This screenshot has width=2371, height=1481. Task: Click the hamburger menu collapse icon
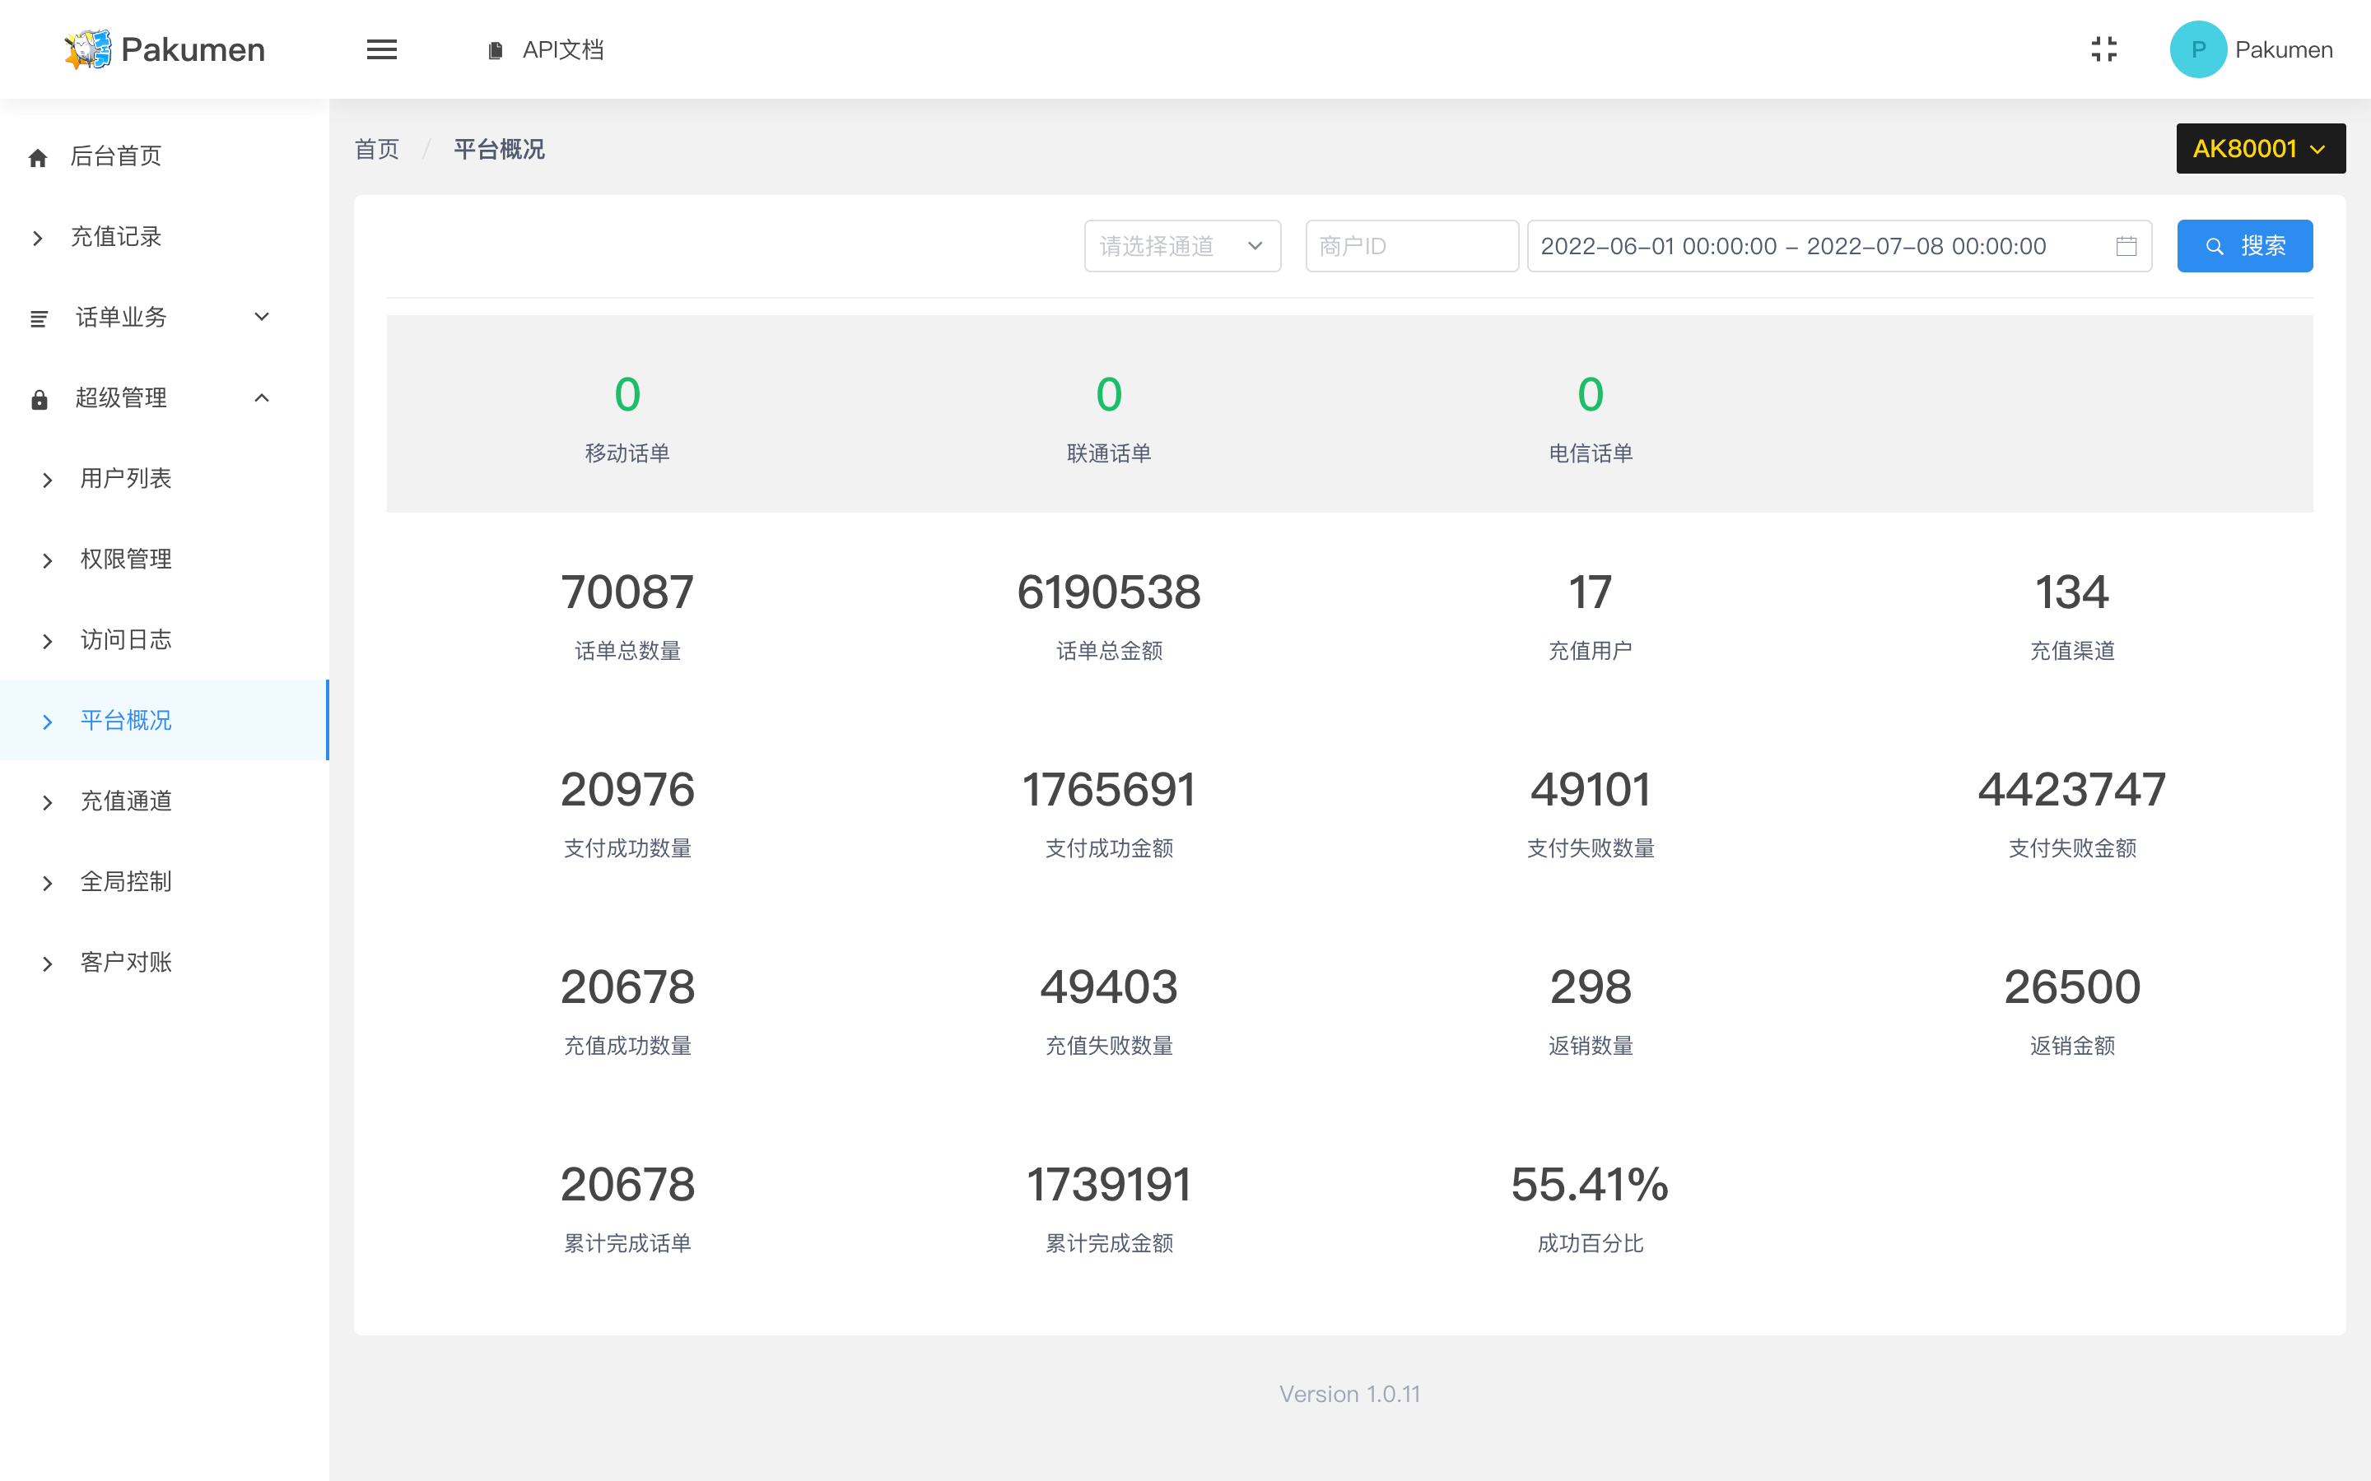click(381, 50)
